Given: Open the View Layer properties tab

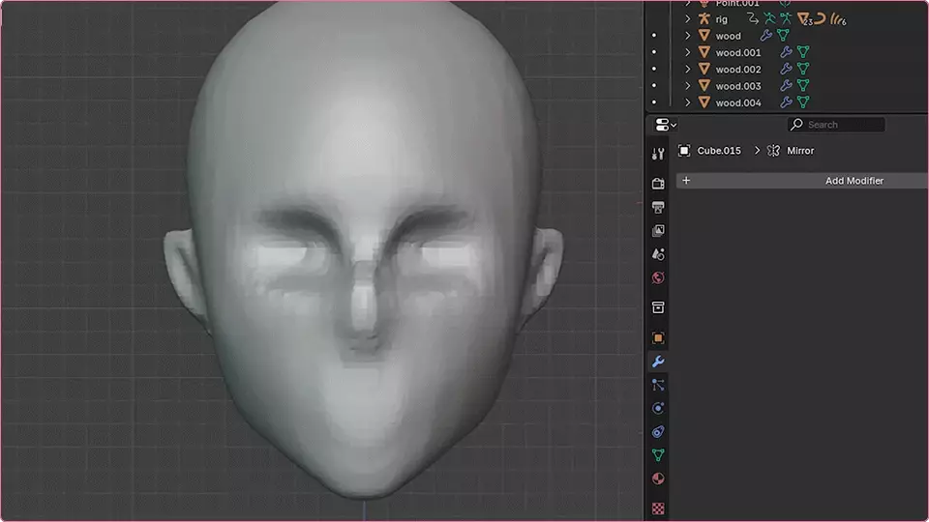Looking at the screenshot, I should click(x=658, y=231).
